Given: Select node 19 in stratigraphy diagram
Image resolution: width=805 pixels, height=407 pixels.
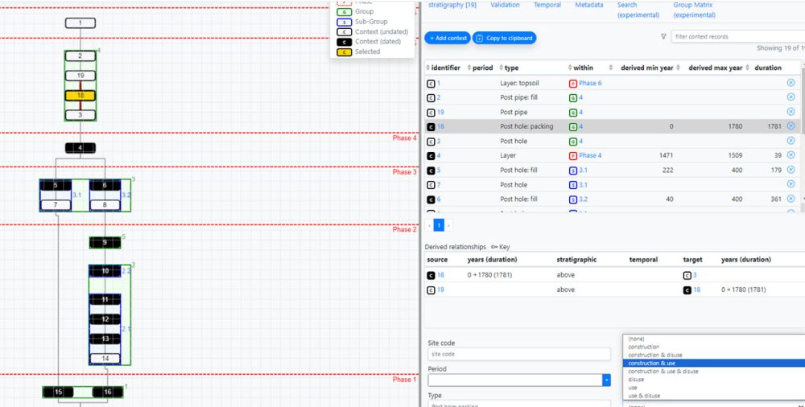Looking at the screenshot, I should [x=80, y=76].
